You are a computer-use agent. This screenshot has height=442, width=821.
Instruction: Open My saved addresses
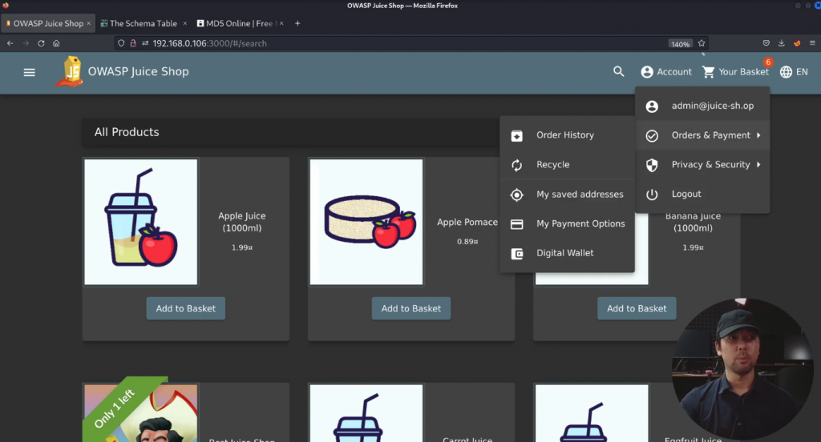[567, 194]
